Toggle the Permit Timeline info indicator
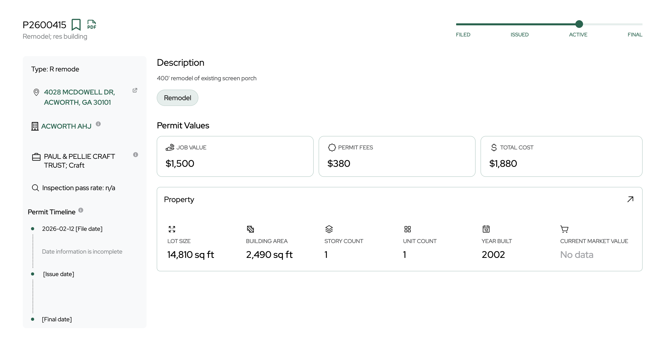The width and height of the screenshot is (663, 337). 81,210
